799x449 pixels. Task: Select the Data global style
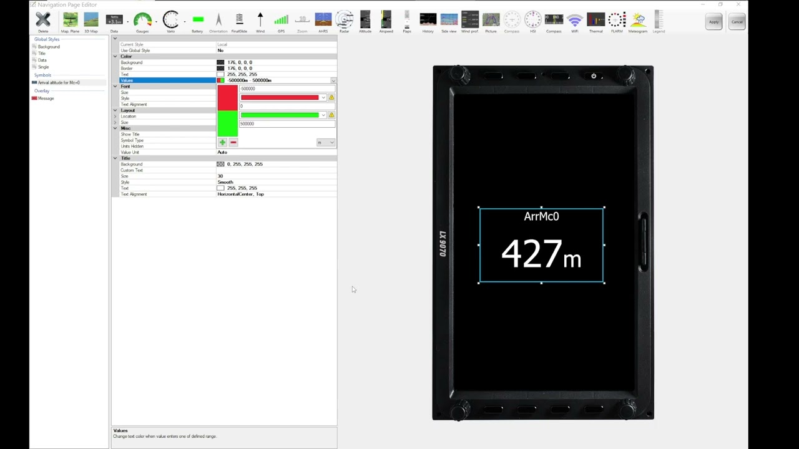42,60
